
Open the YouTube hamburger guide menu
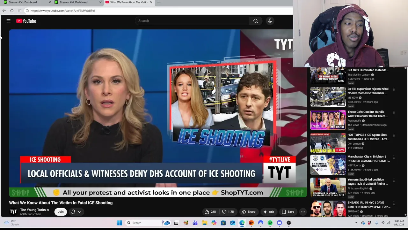[x=9, y=21]
